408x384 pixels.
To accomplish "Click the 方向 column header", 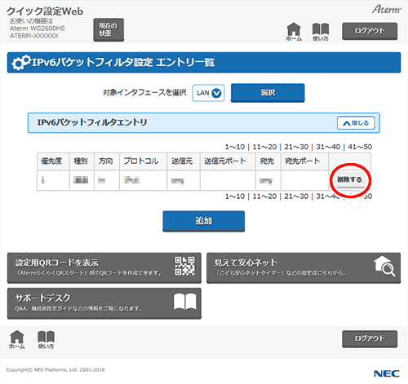I will tap(107, 161).
